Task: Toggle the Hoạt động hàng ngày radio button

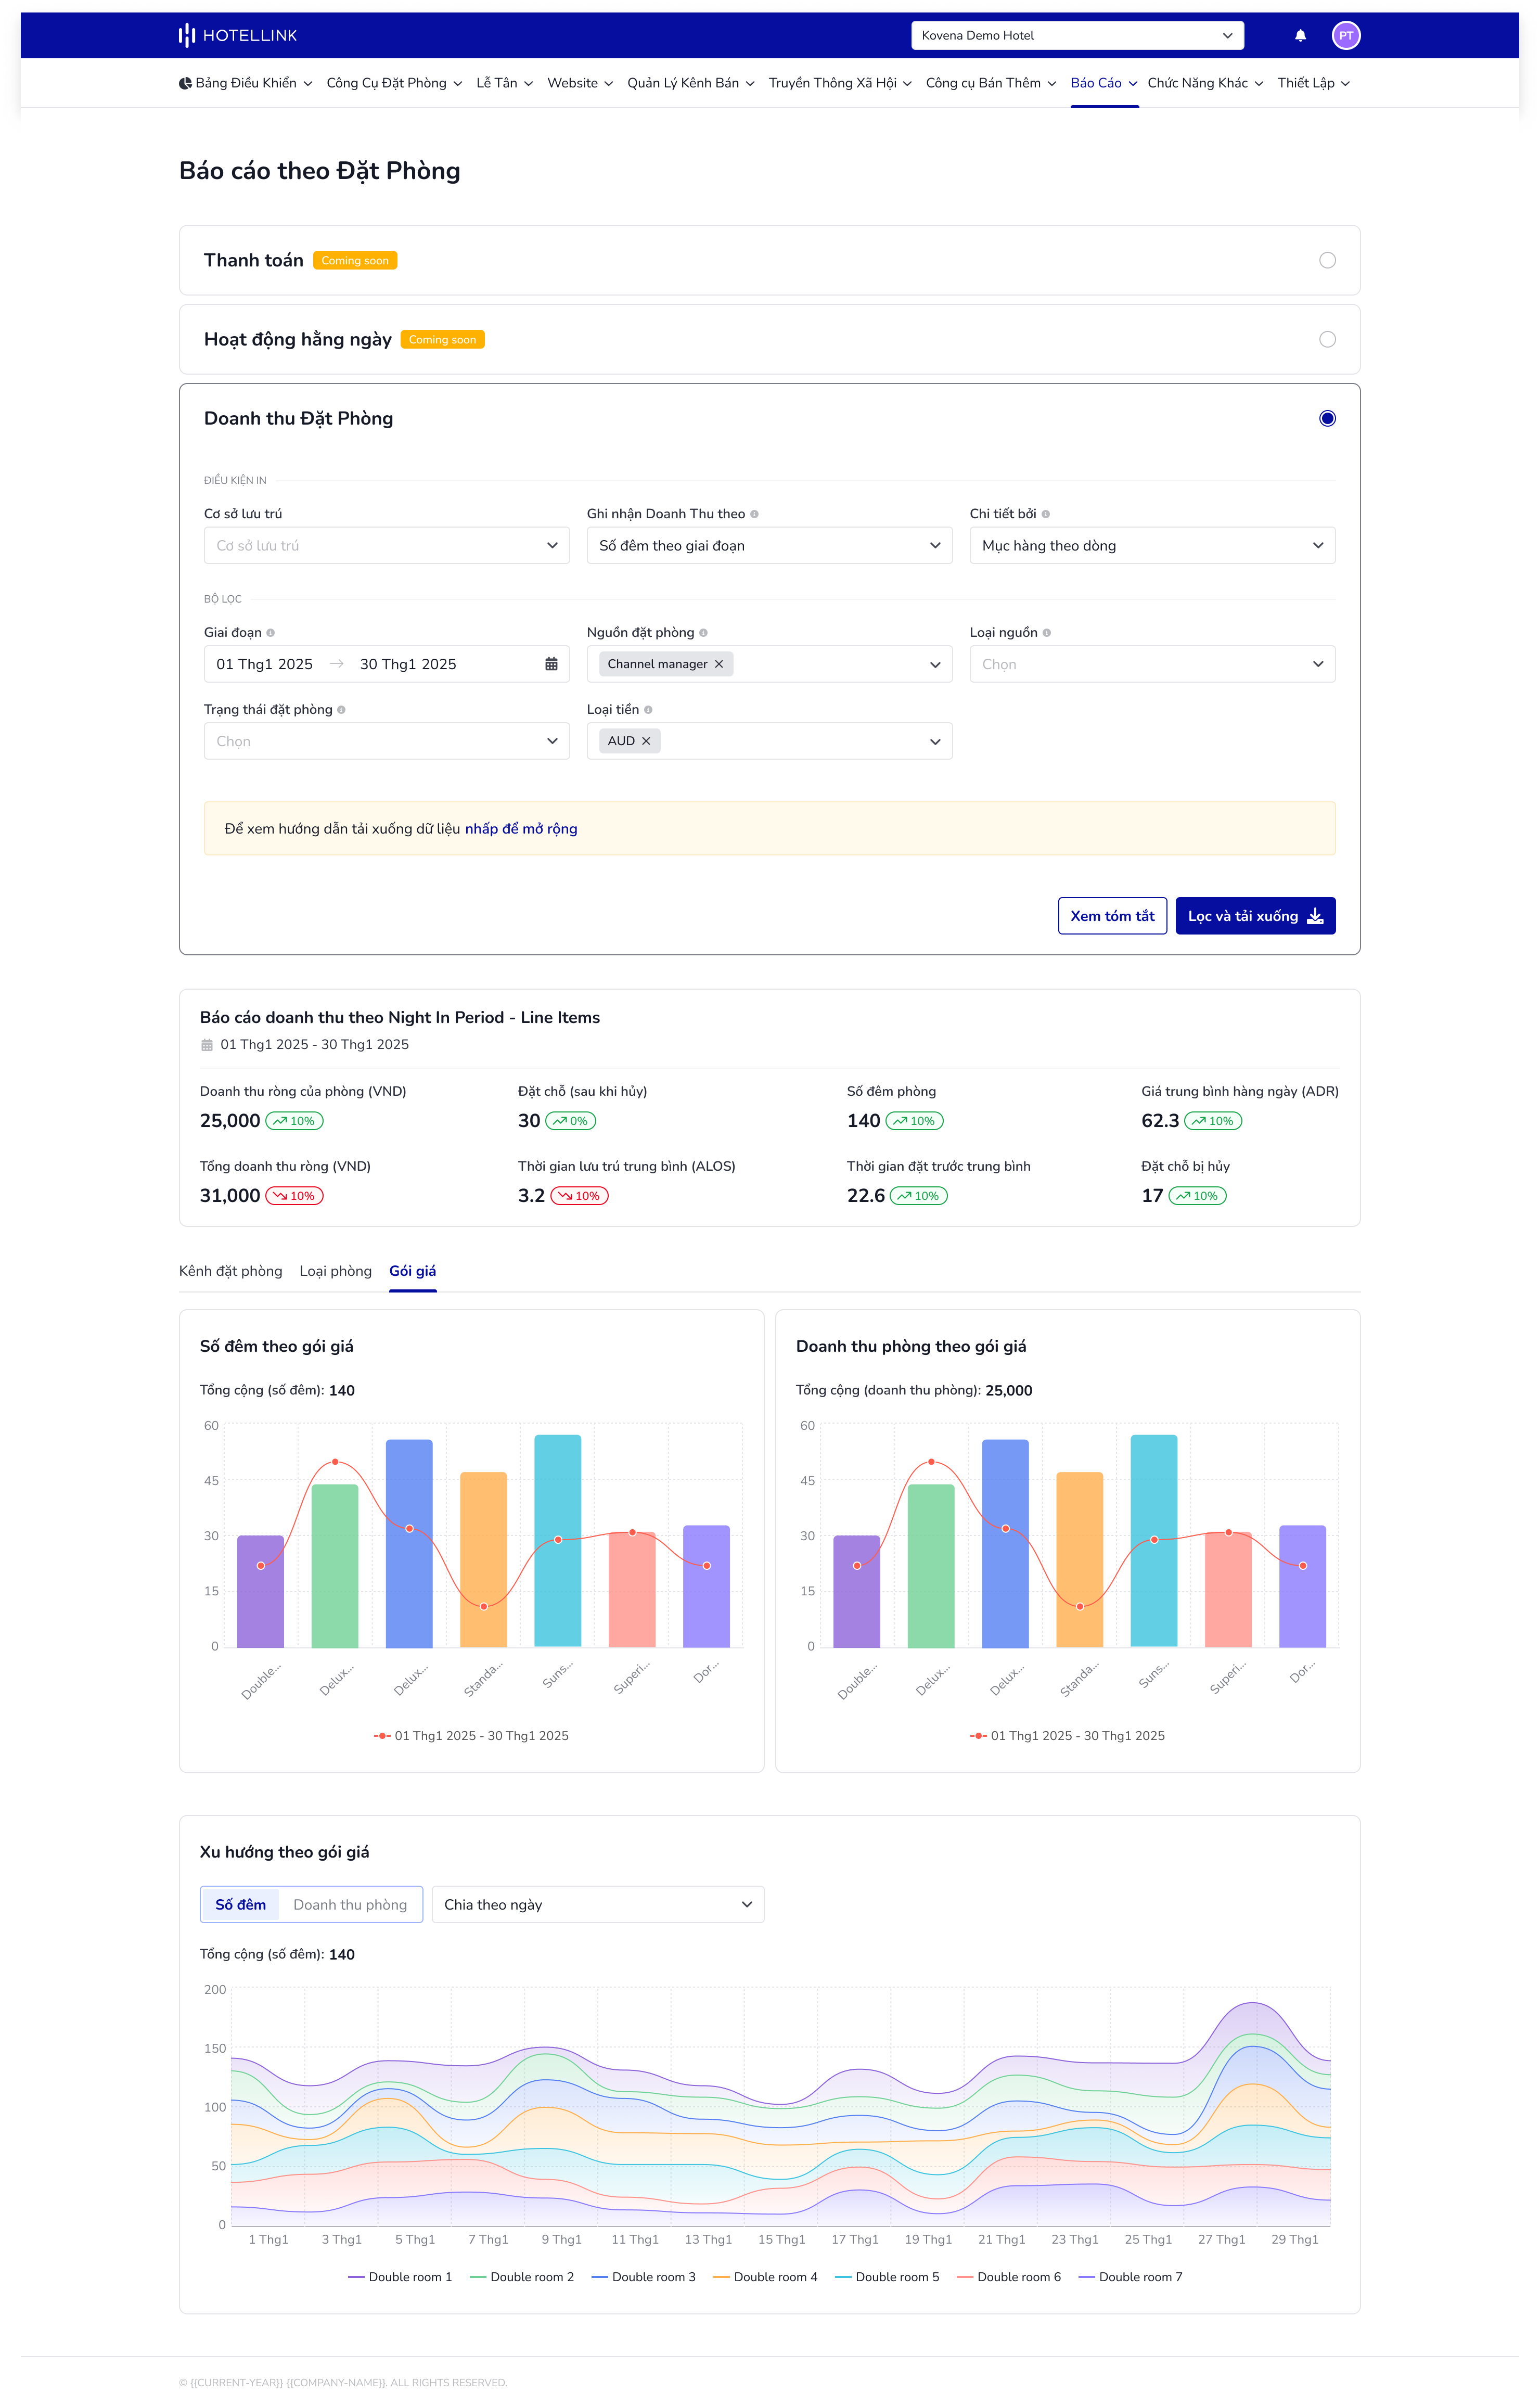Action: tap(1328, 338)
